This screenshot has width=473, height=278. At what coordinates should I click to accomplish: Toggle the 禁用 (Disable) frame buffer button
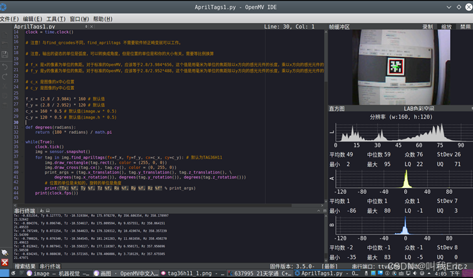[x=465, y=27]
